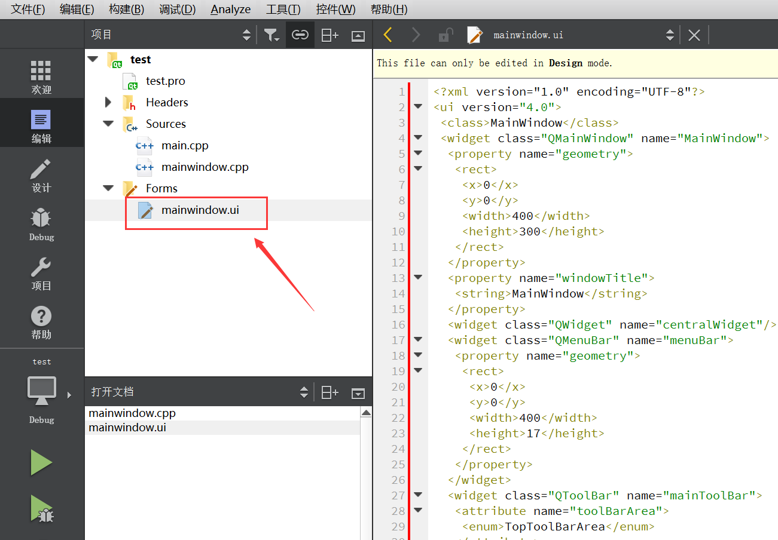
Task: Open 项目 projects mode in sidebar
Action: (x=41, y=273)
